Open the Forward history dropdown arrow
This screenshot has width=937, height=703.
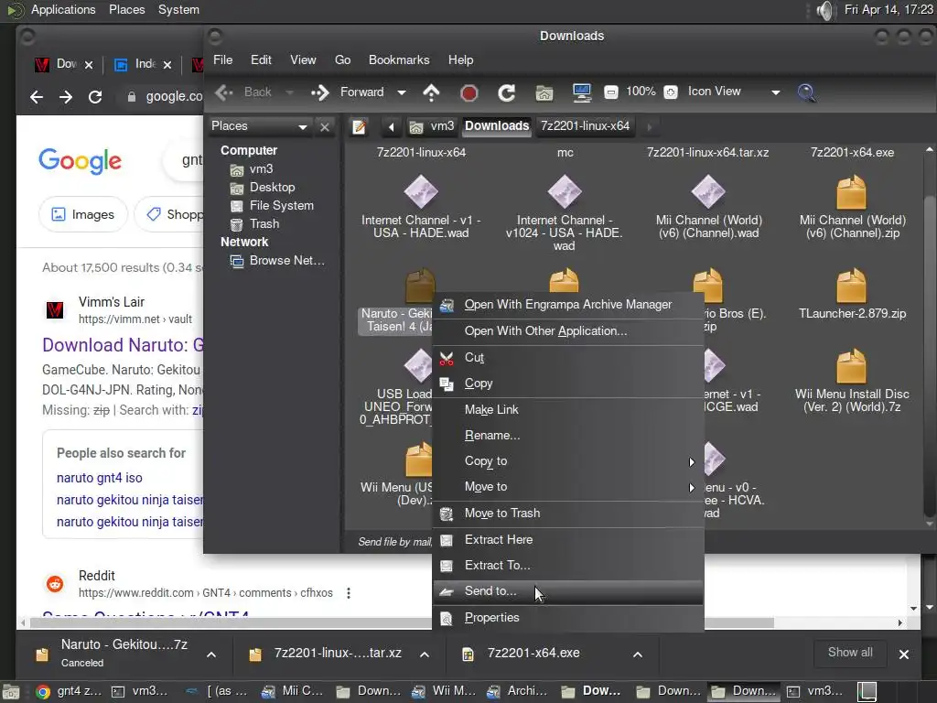402,92
